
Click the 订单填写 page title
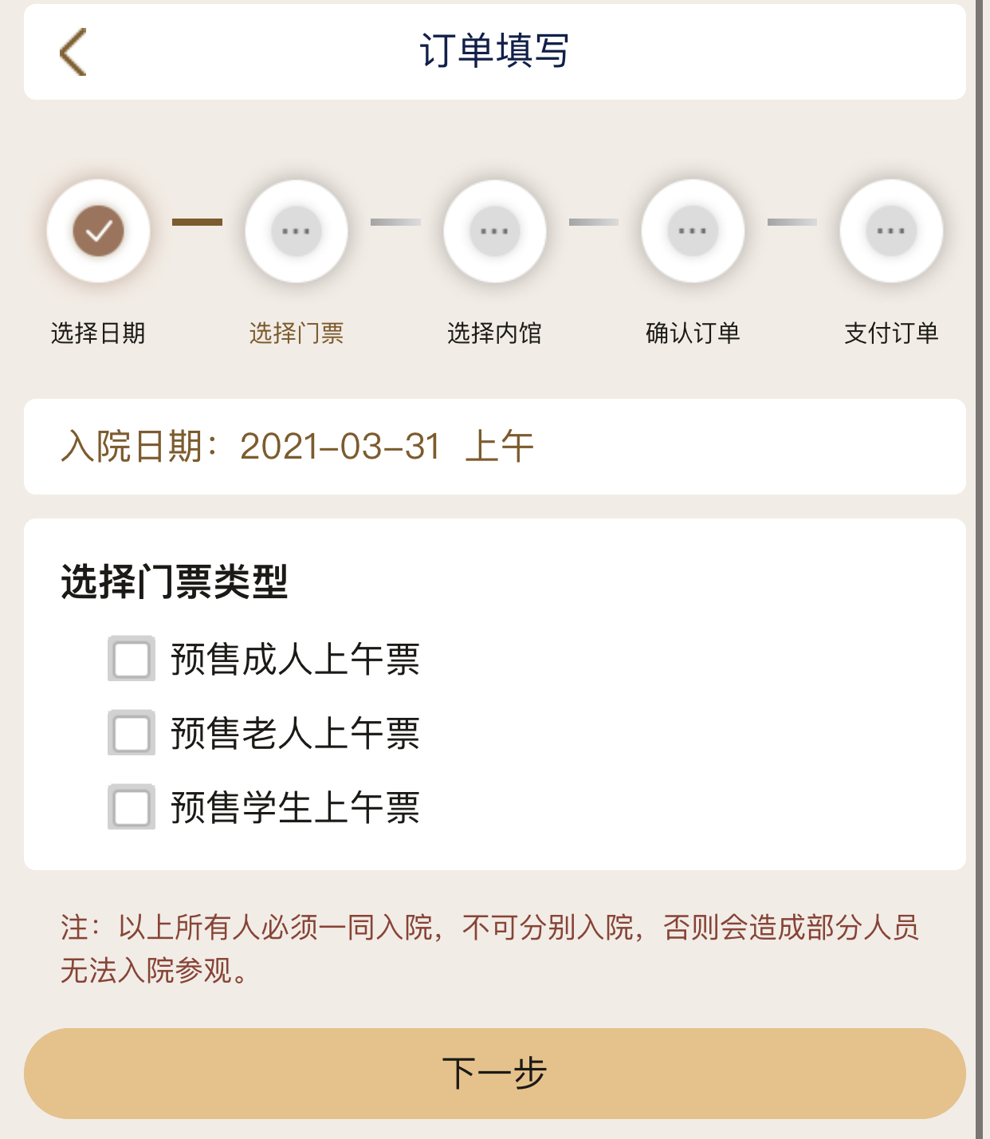[x=494, y=51]
